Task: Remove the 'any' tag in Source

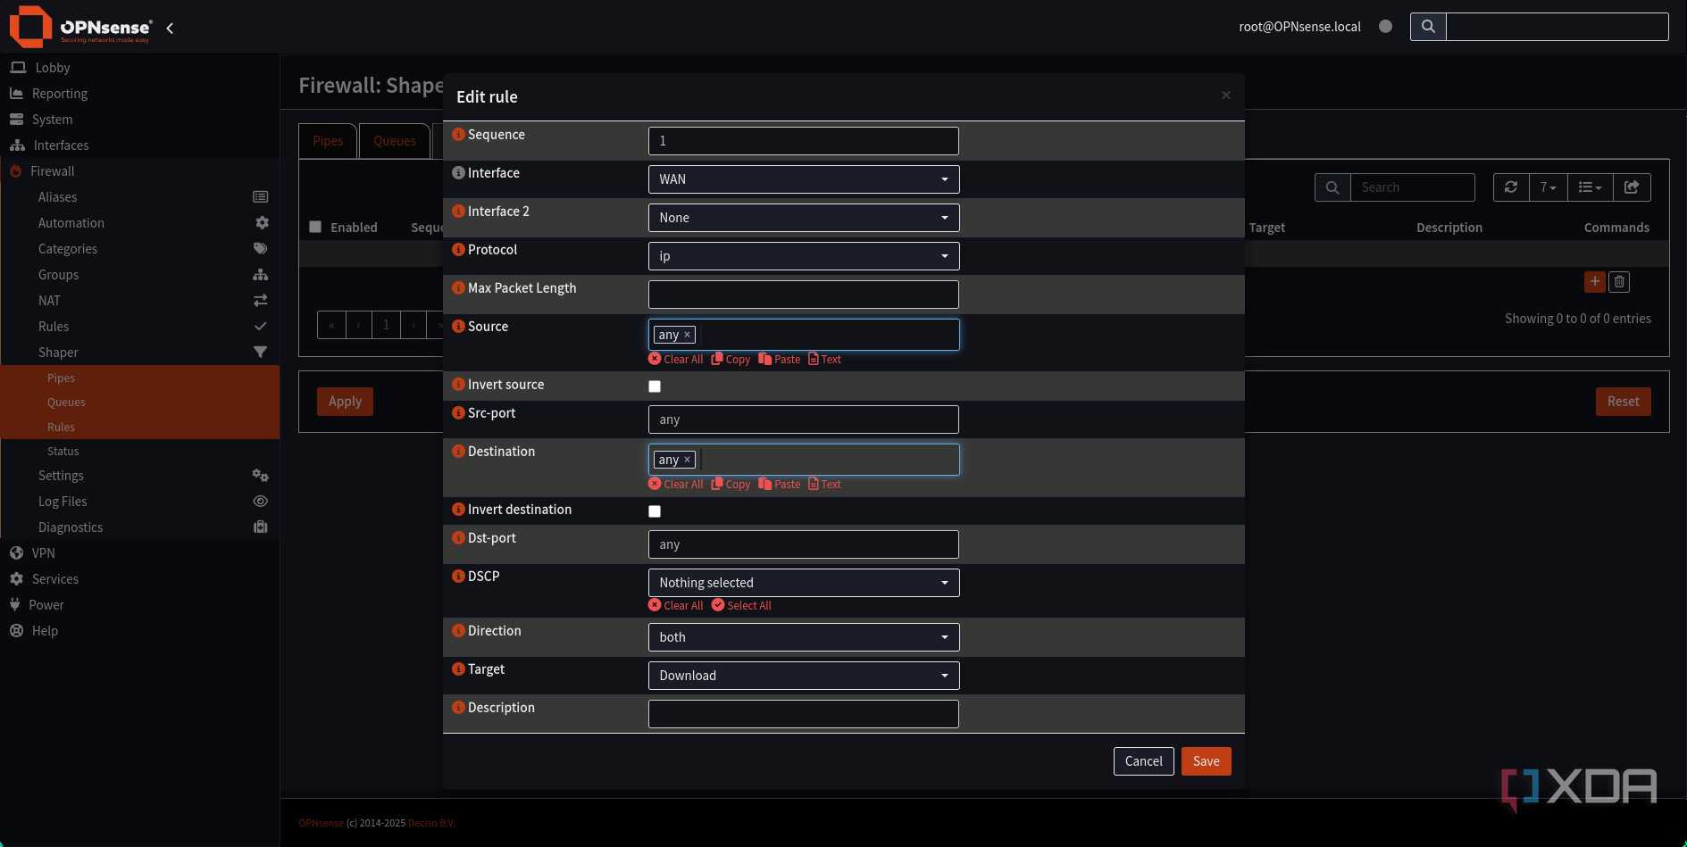Action: coord(687,335)
